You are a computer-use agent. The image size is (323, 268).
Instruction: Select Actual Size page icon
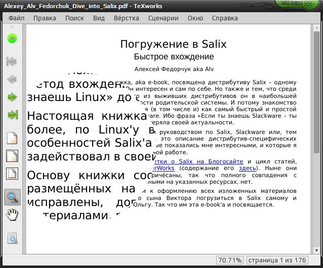(x=12, y=138)
